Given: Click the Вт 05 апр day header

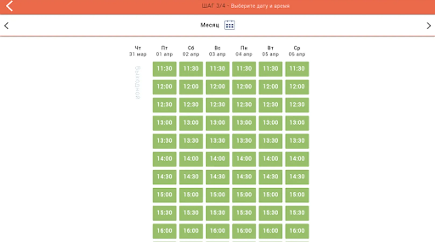Looking at the screenshot, I should click(270, 51).
